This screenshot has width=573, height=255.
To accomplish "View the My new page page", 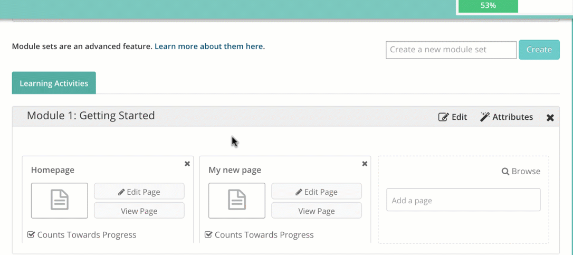I will point(317,211).
